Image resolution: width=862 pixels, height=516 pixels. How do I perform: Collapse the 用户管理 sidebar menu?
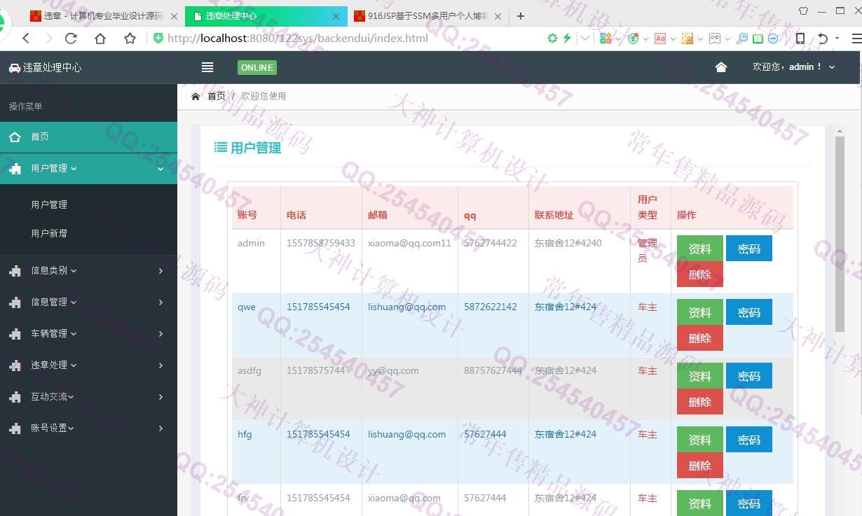point(88,168)
